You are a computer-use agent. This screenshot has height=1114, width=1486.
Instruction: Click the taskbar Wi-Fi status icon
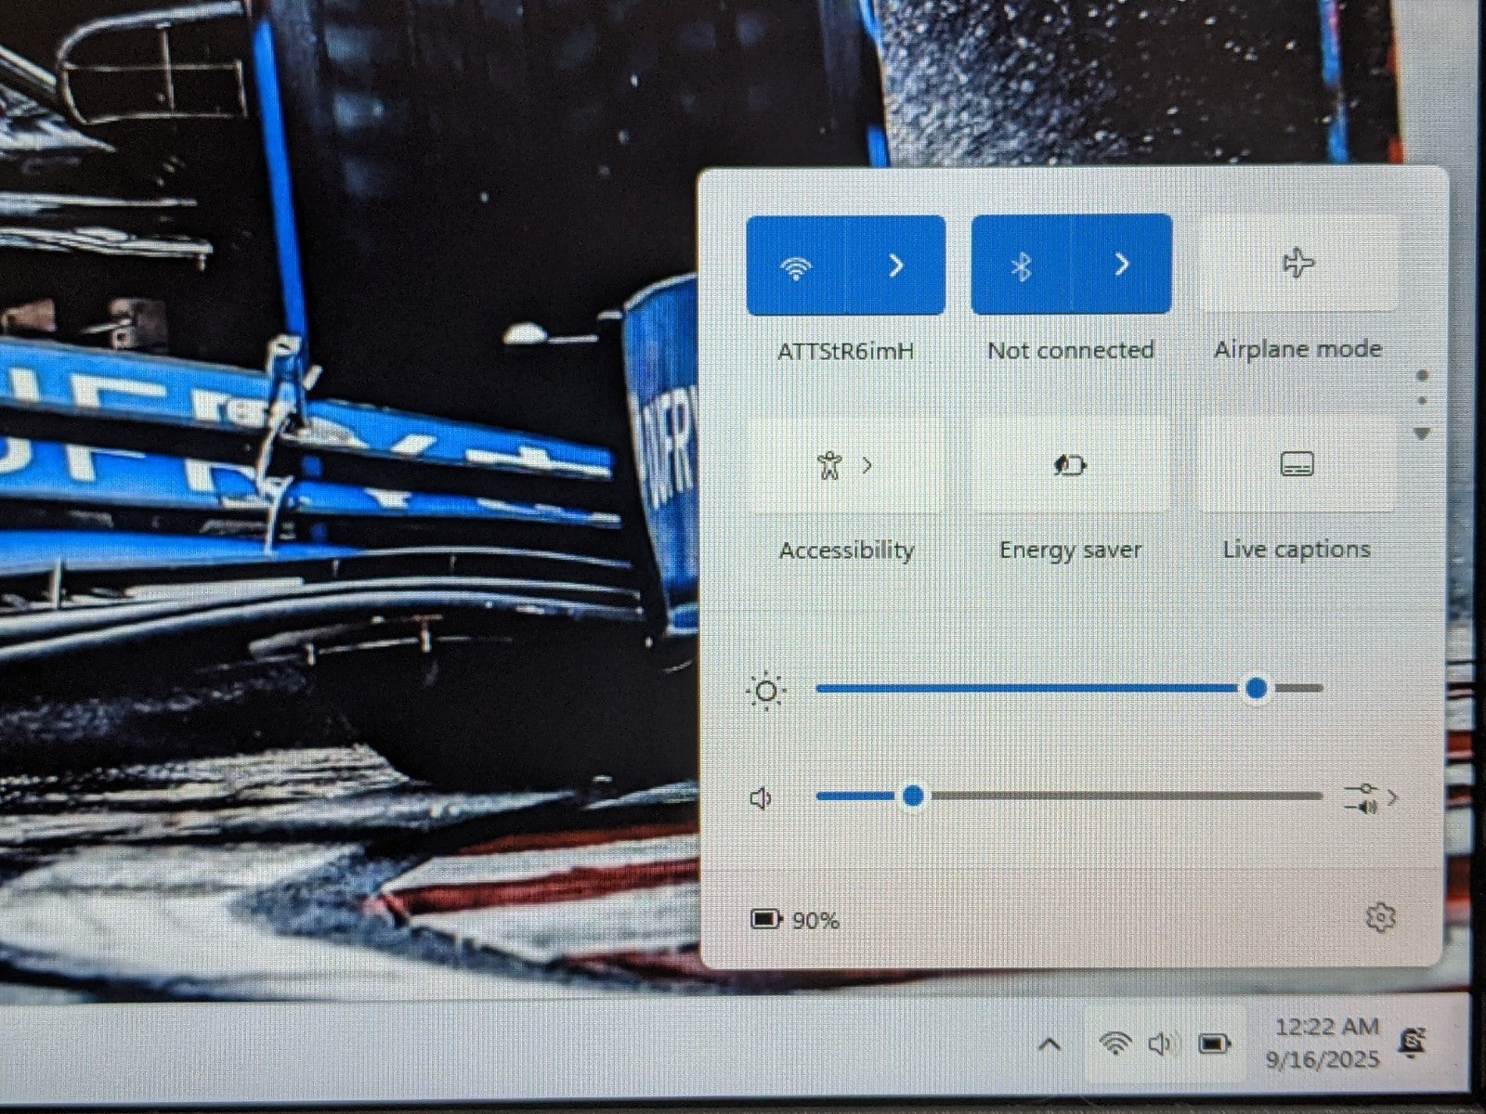pyautogui.click(x=1114, y=1043)
